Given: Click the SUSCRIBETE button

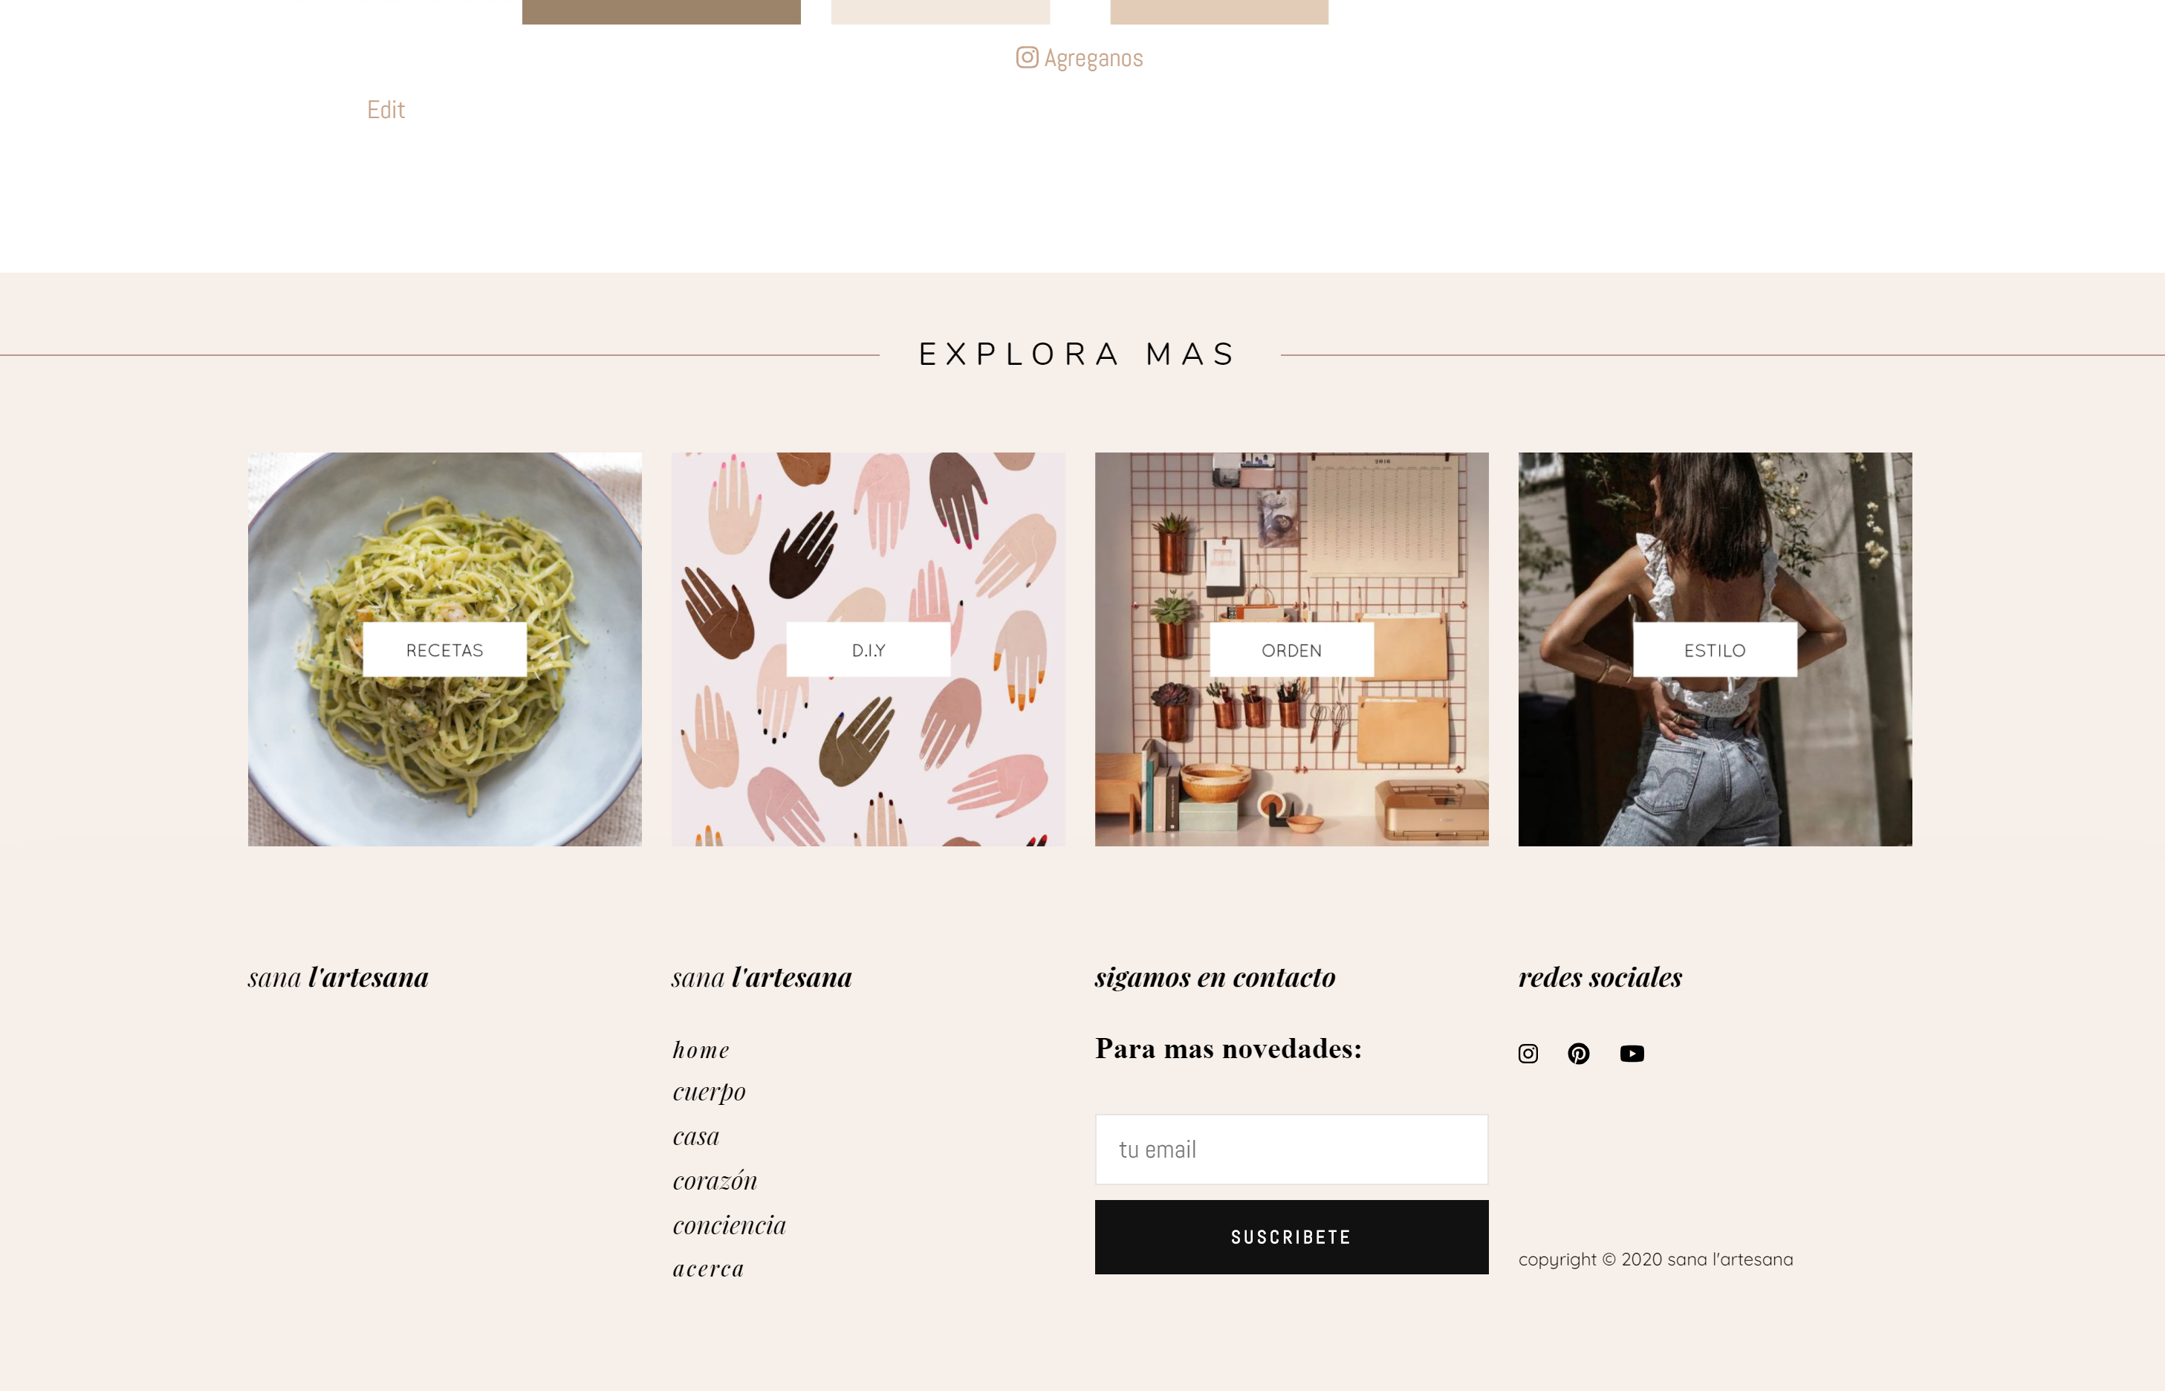Looking at the screenshot, I should [x=1291, y=1236].
